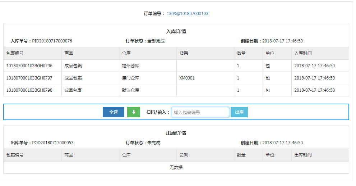Click the 厦门仓库 warehouse cell
The image size is (356, 186).
click(130, 78)
